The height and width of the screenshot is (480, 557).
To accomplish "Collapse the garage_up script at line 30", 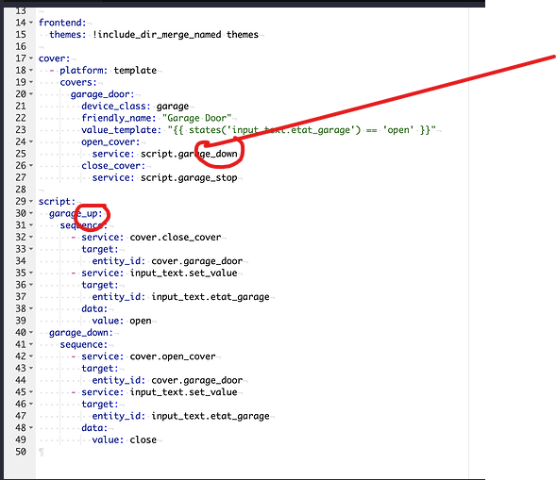I will [31, 213].
